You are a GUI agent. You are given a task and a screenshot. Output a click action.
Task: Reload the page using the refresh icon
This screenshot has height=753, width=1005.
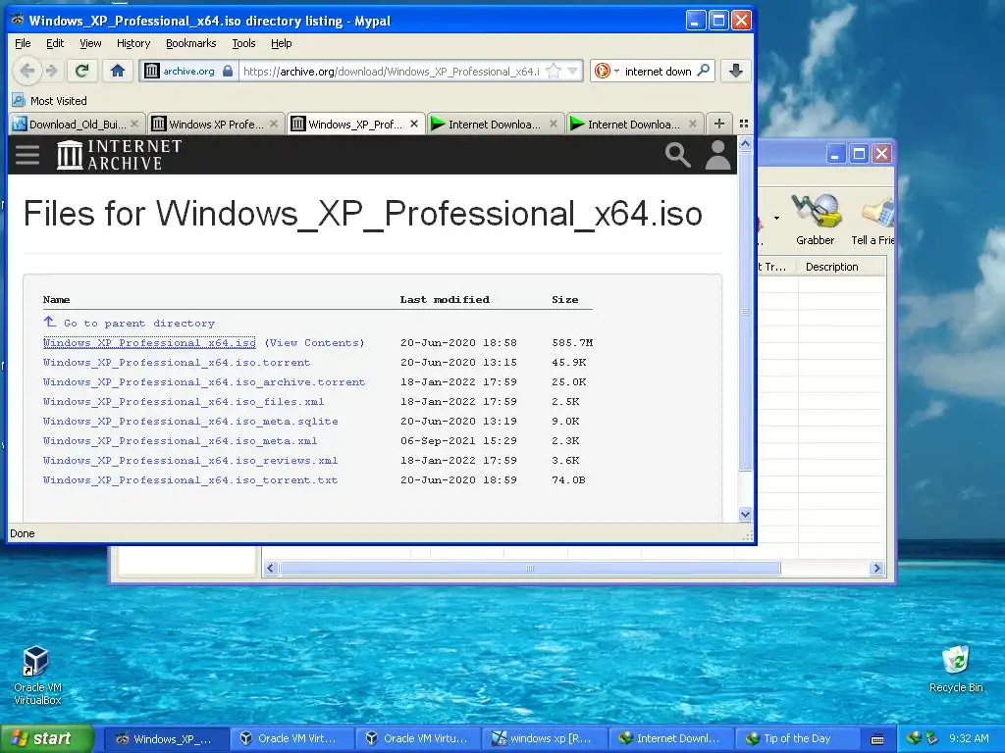tap(82, 71)
